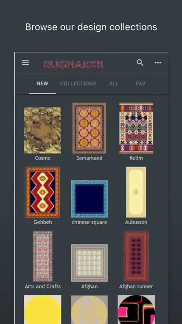This screenshot has width=182, height=324.
Task: Tap the search magnifier icon
Action: (x=140, y=63)
